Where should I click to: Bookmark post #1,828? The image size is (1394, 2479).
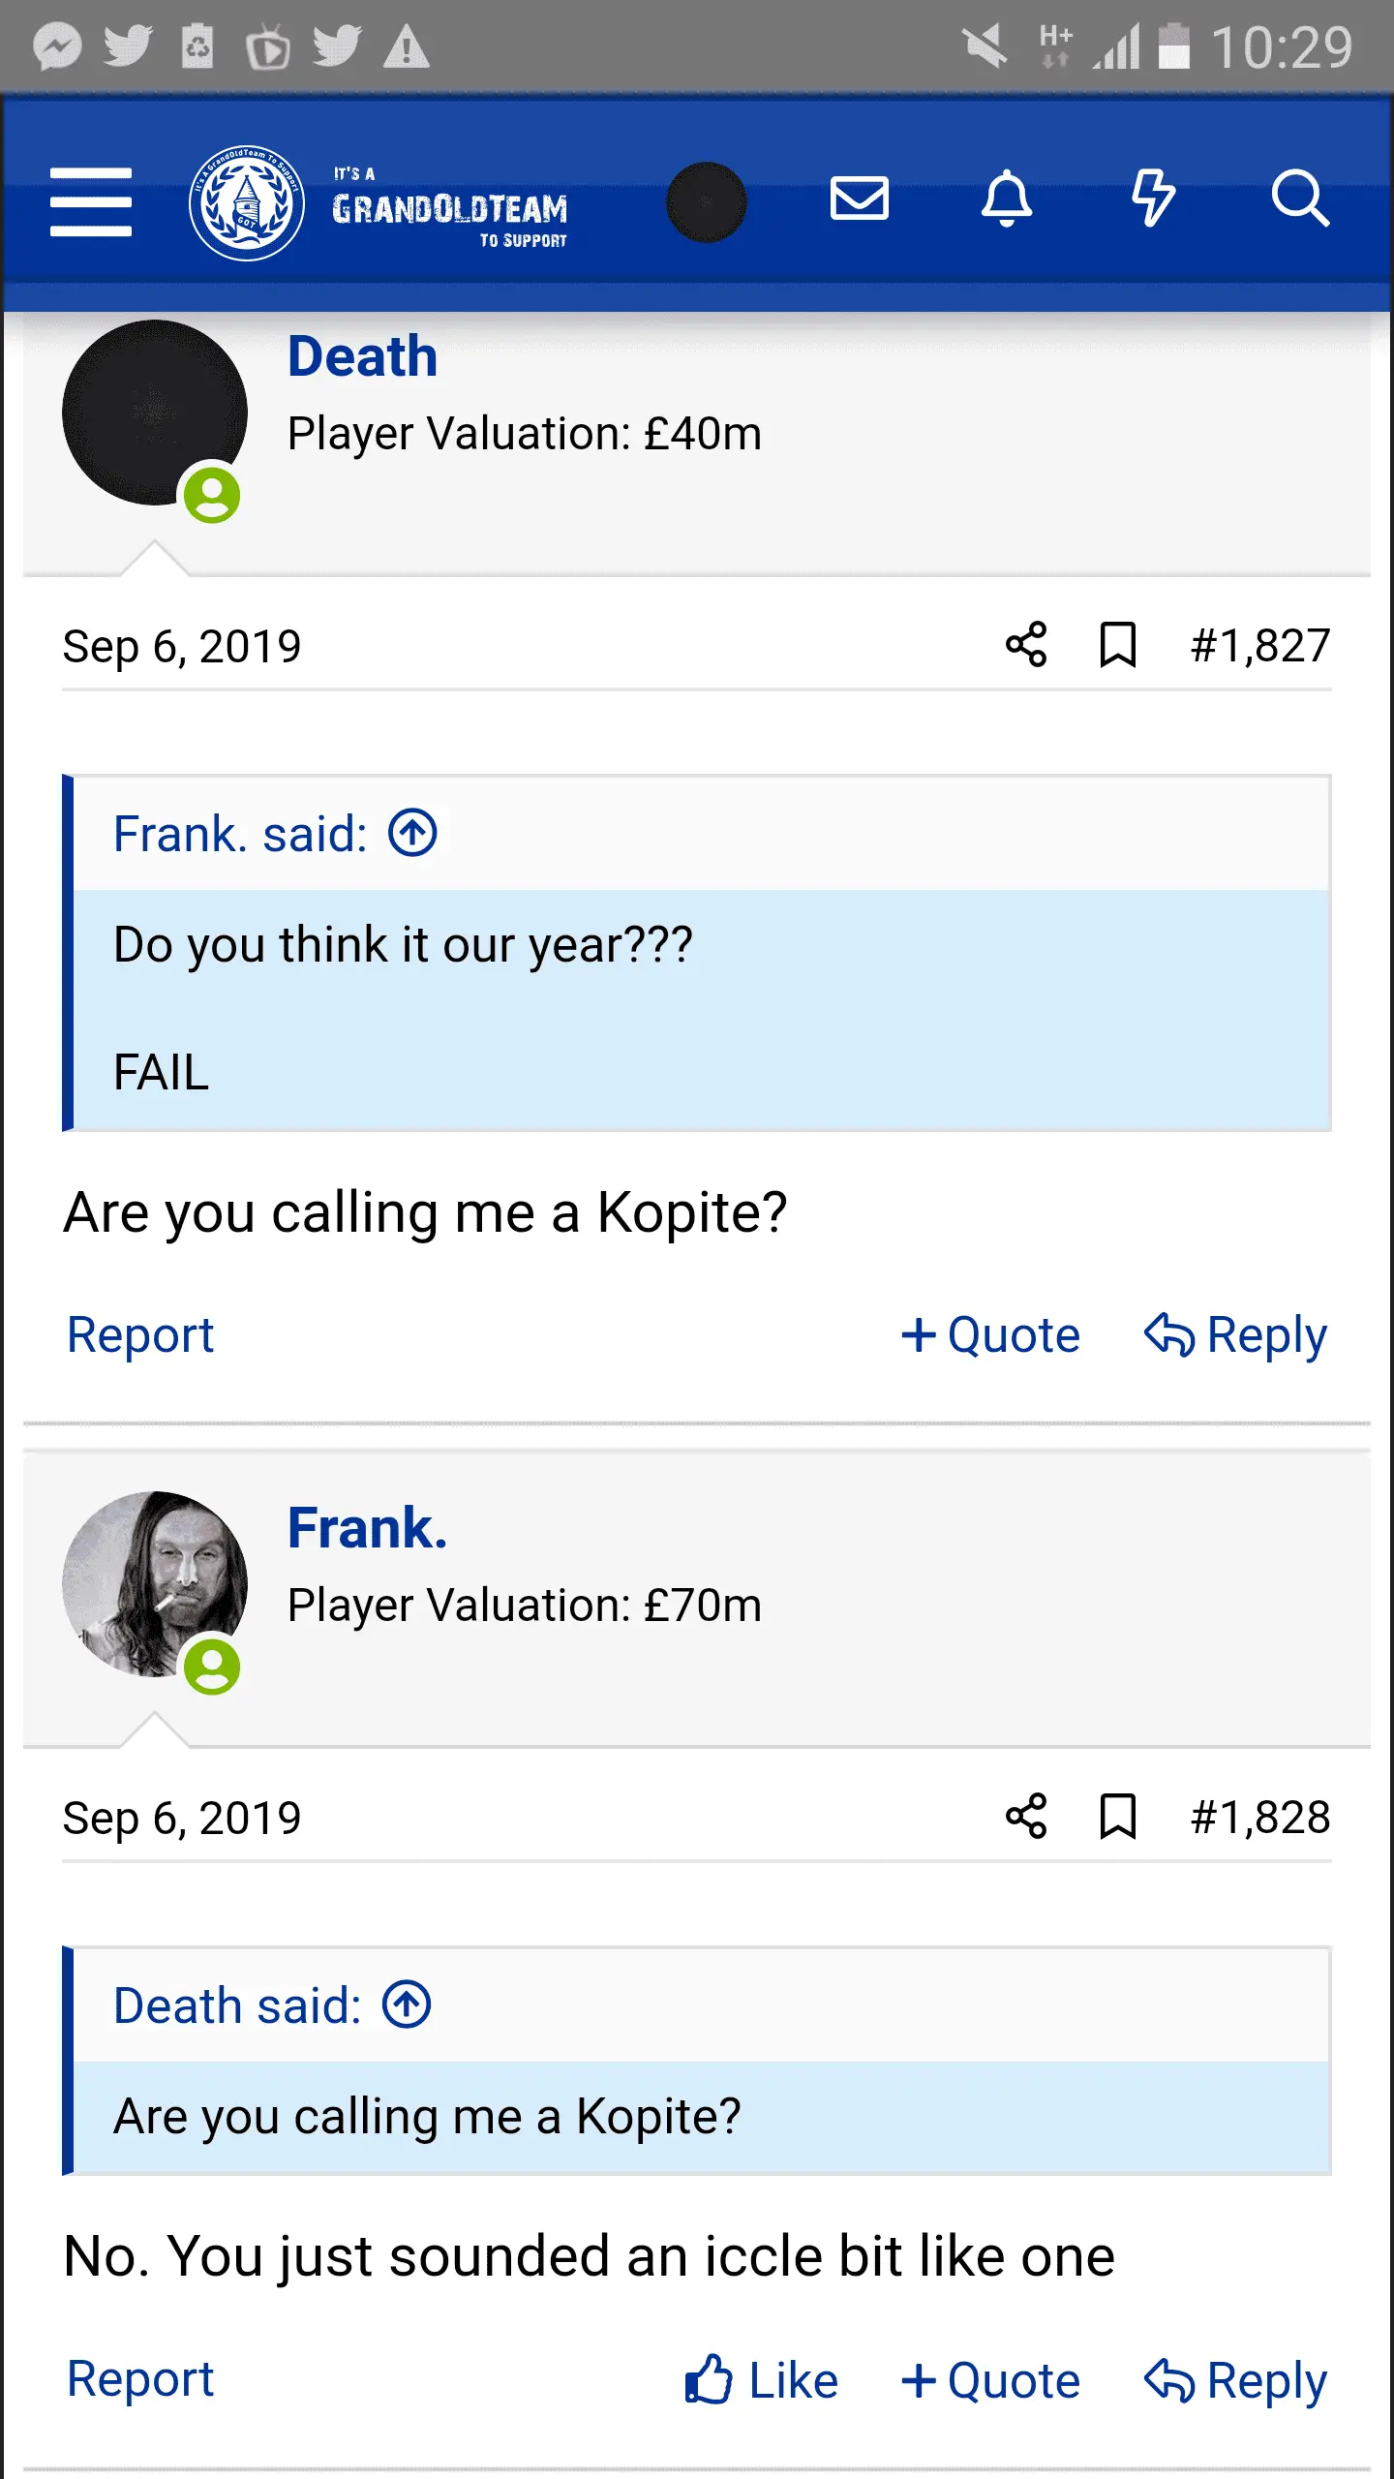(x=1117, y=1817)
